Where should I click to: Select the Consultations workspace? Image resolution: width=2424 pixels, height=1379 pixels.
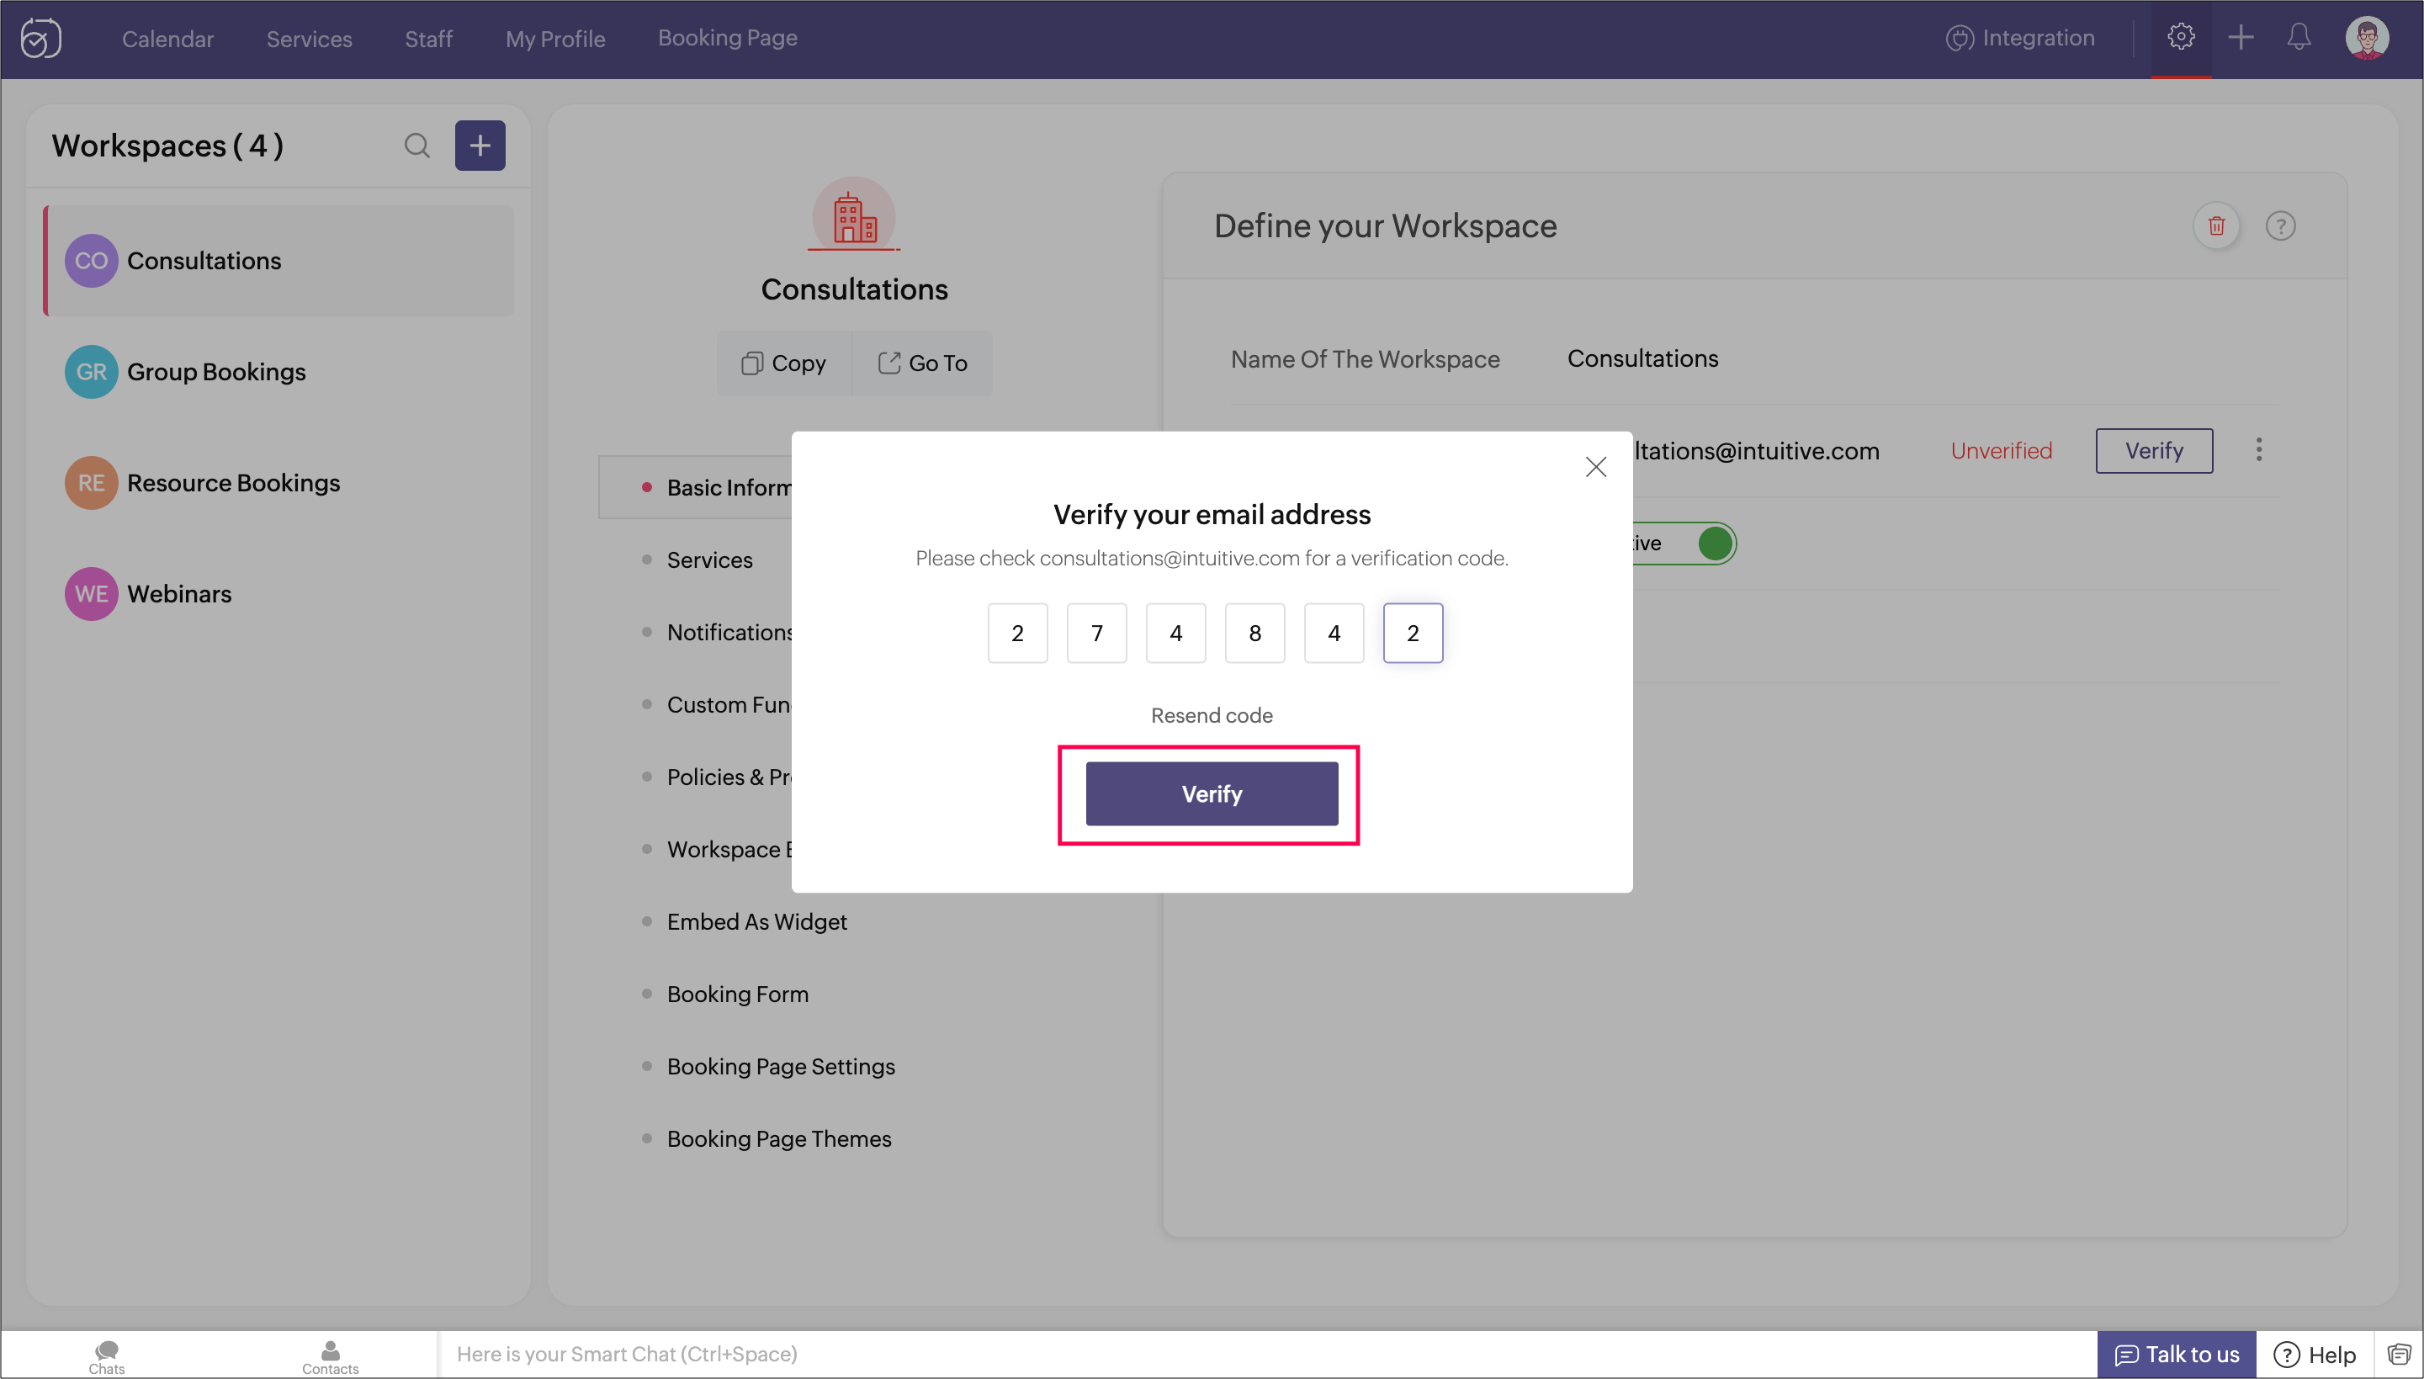point(279,261)
